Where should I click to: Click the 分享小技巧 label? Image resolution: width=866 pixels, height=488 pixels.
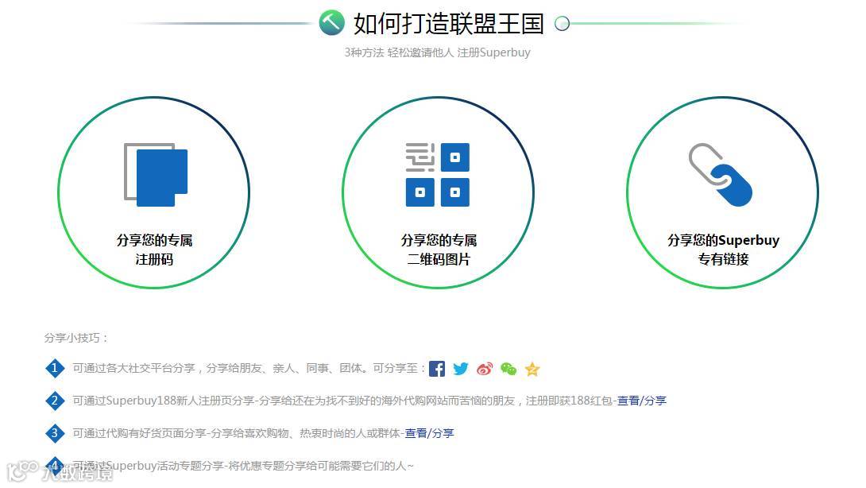coord(75,338)
